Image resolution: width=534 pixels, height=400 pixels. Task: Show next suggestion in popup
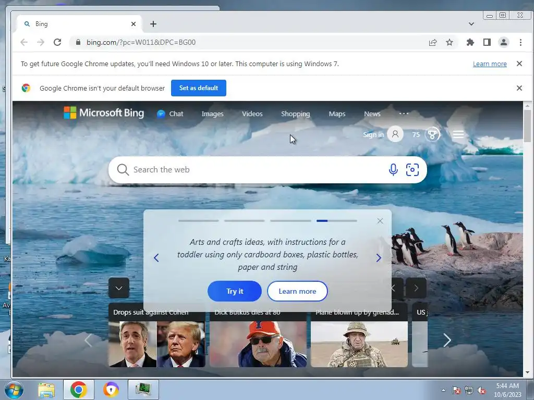point(379,258)
